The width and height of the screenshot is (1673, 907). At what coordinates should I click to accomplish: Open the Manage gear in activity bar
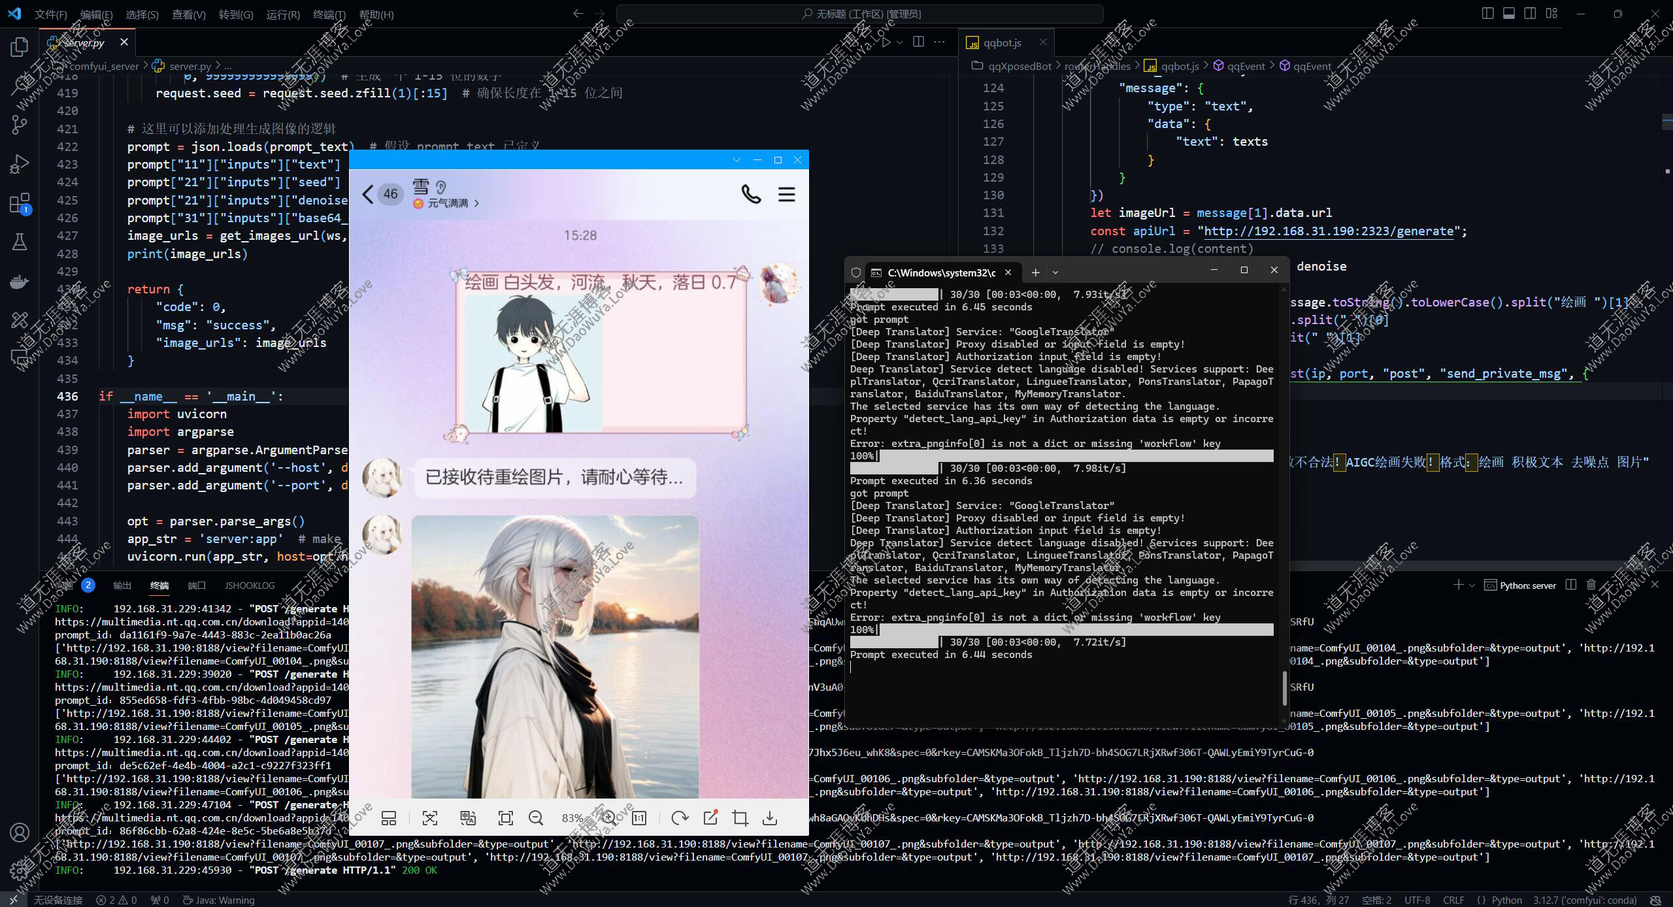pyautogui.click(x=20, y=871)
